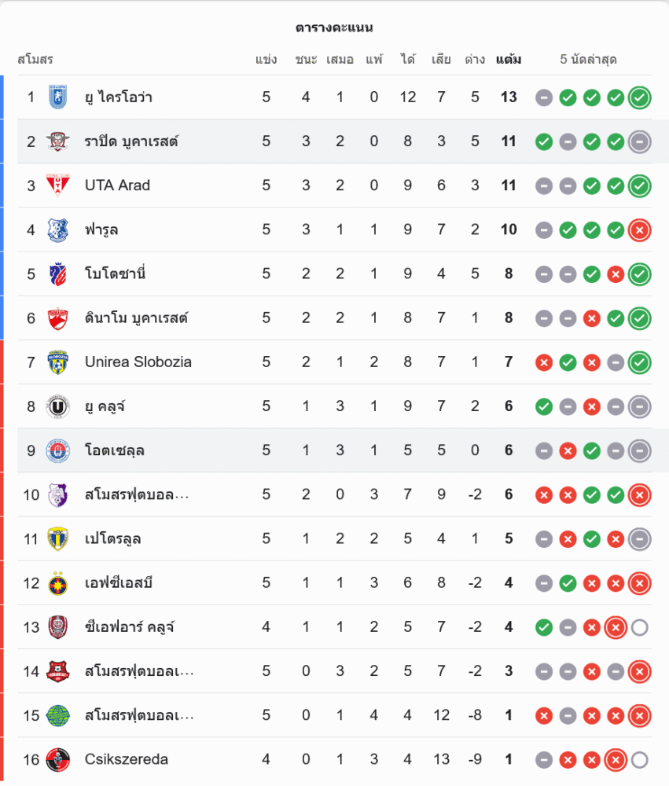Click the สโมสร club column header
669x786 pixels.
coord(35,60)
